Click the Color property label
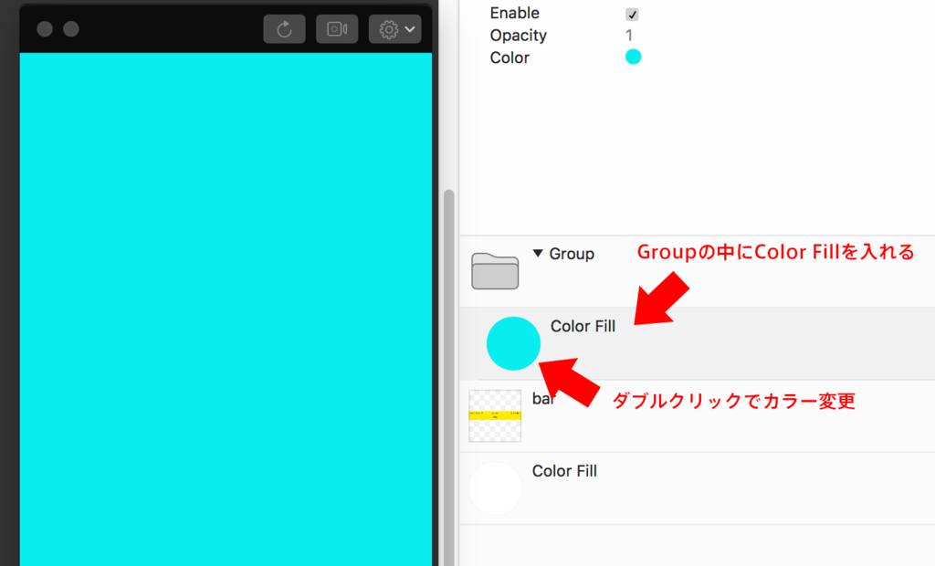Viewport: 935px width, 566px height. pos(510,58)
